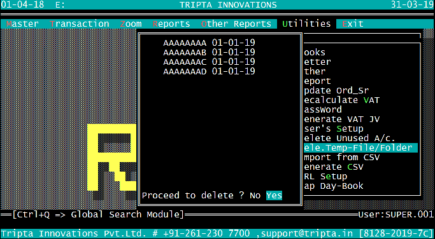Select the AAAAAAAB 01-01-19 entry
Screen dimensions: 435x239
tap(209, 52)
